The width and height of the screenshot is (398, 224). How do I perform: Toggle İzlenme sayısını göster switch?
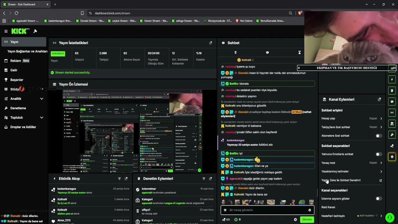pyautogui.click(x=378, y=198)
